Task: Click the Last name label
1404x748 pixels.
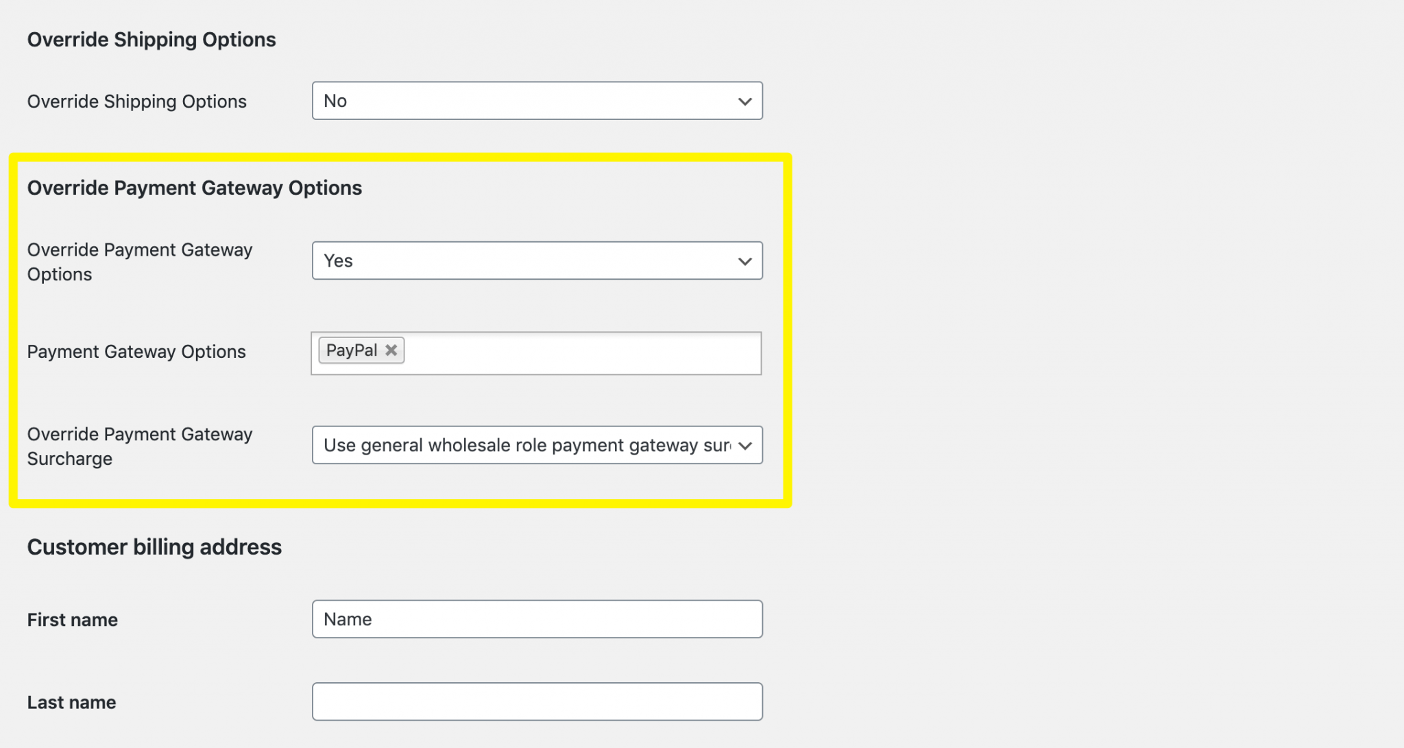Action: coord(71,702)
